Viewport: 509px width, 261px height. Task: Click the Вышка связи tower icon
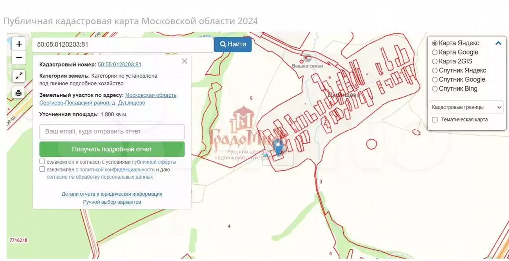click(x=307, y=58)
